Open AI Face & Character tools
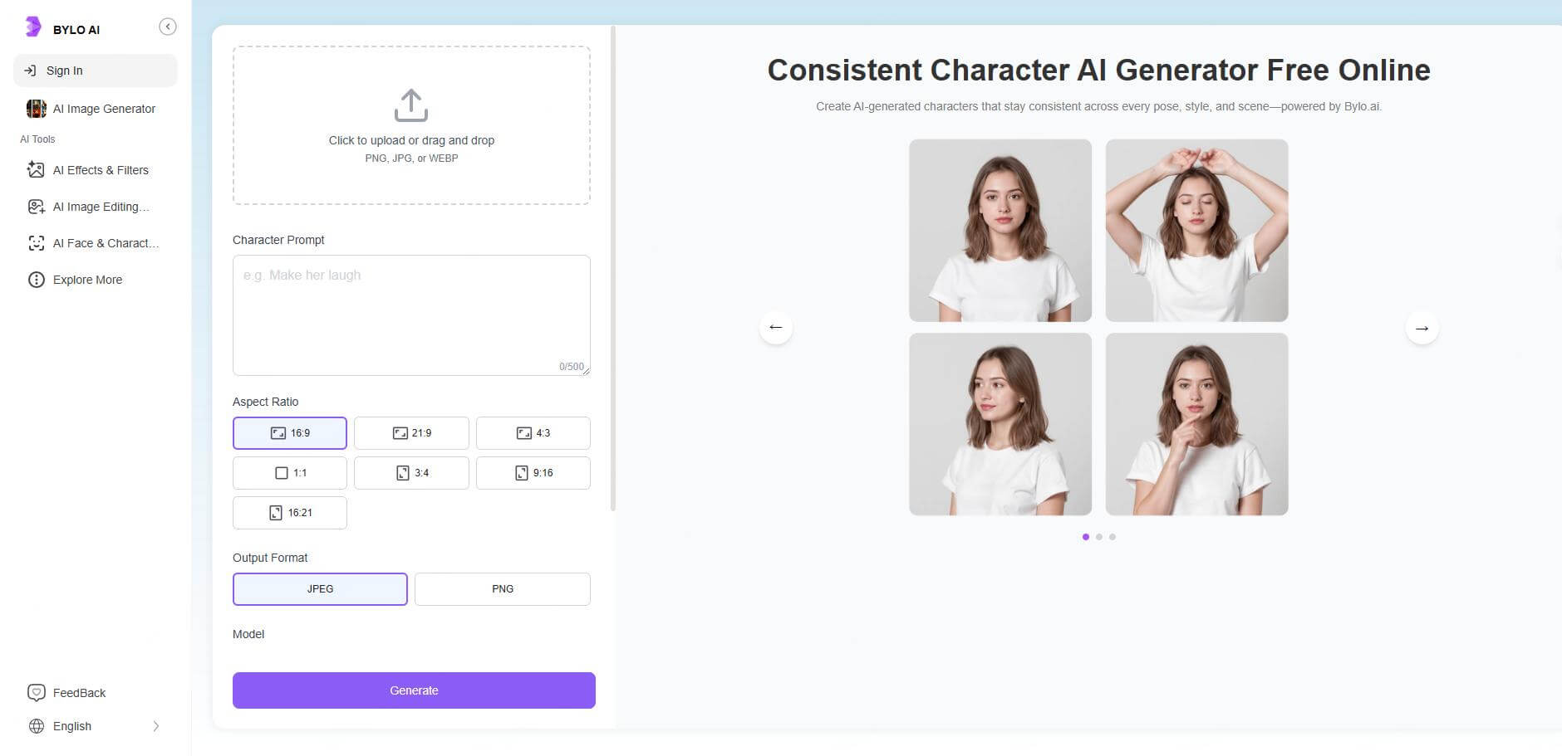 pyautogui.click(x=106, y=243)
